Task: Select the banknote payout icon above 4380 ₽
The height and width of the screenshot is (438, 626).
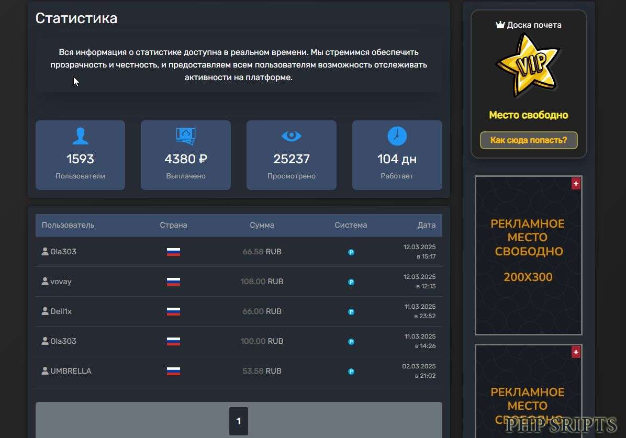Action: click(186, 136)
